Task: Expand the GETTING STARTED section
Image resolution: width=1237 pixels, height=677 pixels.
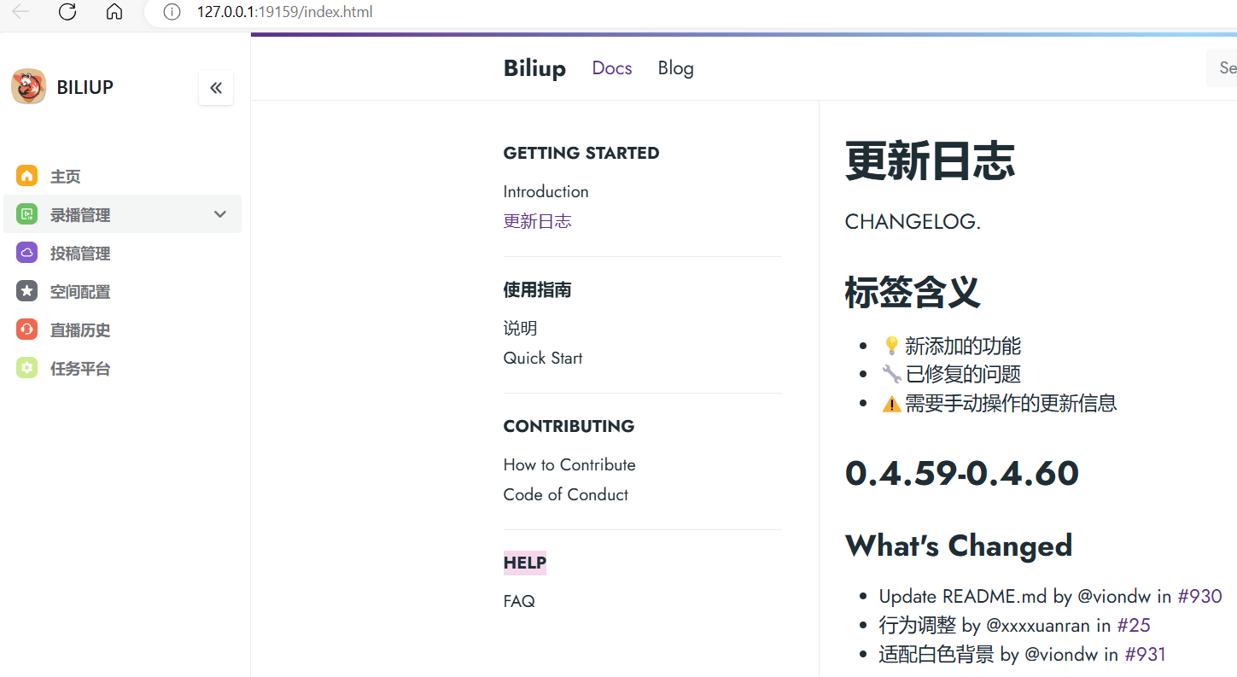Action: pos(581,153)
